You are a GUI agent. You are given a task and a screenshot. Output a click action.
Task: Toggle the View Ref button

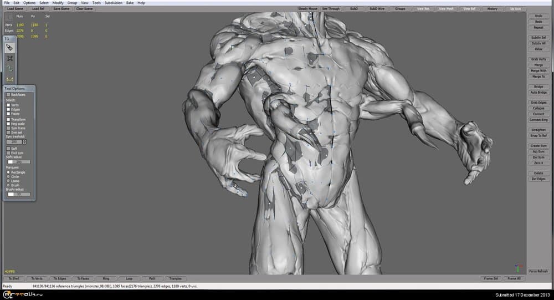469,8
